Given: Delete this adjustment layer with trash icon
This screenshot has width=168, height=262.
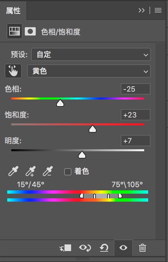Looking at the screenshot, I should (142, 248).
